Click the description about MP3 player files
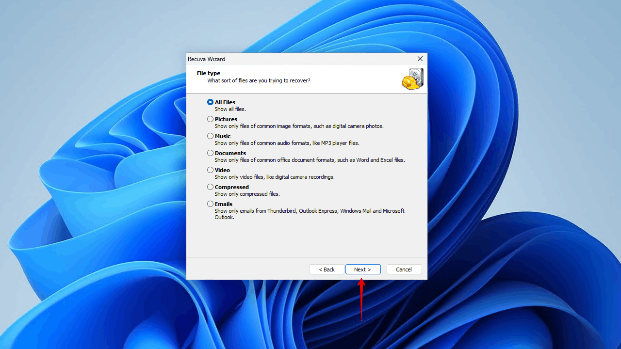Screen dimensions: 621x349 (287, 143)
